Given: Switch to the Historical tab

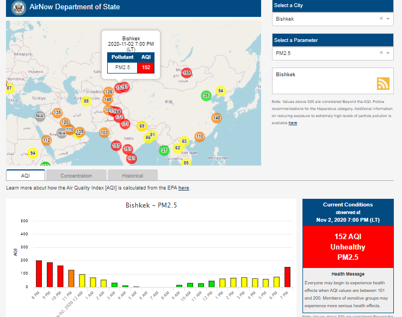Looking at the screenshot, I should pyautogui.click(x=133, y=175).
